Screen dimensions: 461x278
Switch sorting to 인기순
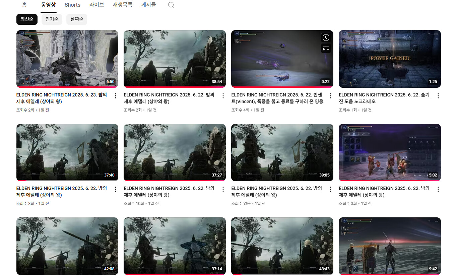point(52,19)
